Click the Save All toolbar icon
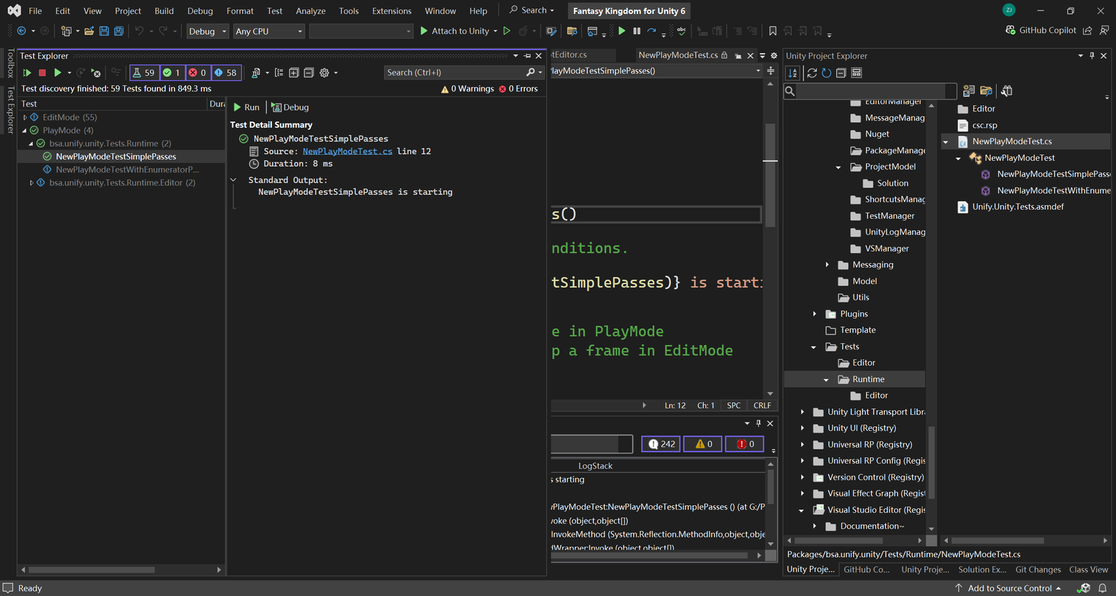Image resolution: width=1116 pixels, height=596 pixels. click(x=119, y=31)
